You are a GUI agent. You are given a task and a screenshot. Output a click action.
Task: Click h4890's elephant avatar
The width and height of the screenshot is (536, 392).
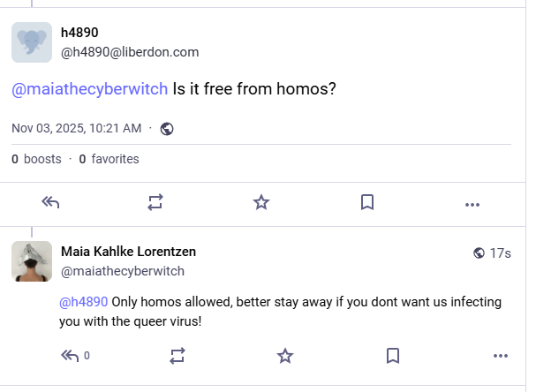tap(32, 42)
